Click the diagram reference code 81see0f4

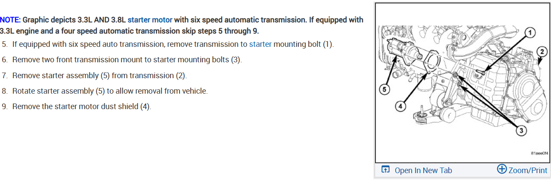[x=540, y=152]
